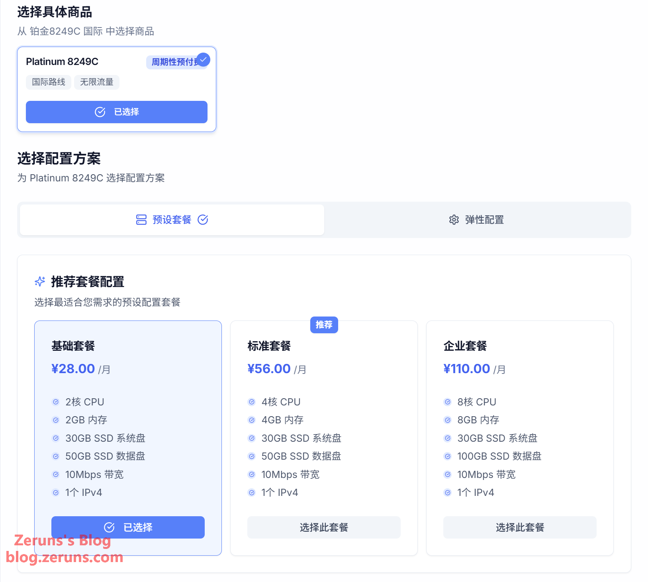Select the 企业套餐 card title
Screen dimensions: 648x582
[x=465, y=346]
